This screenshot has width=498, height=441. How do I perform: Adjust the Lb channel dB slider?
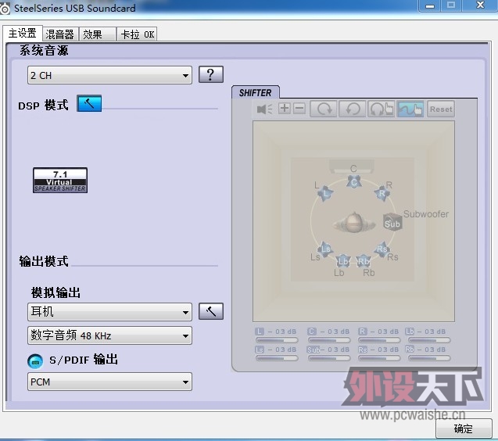(x=429, y=340)
